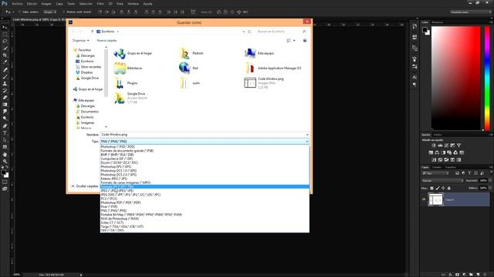Open the layer filter type dropdown
The image size is (494, 277).
(x=435, y=173)
